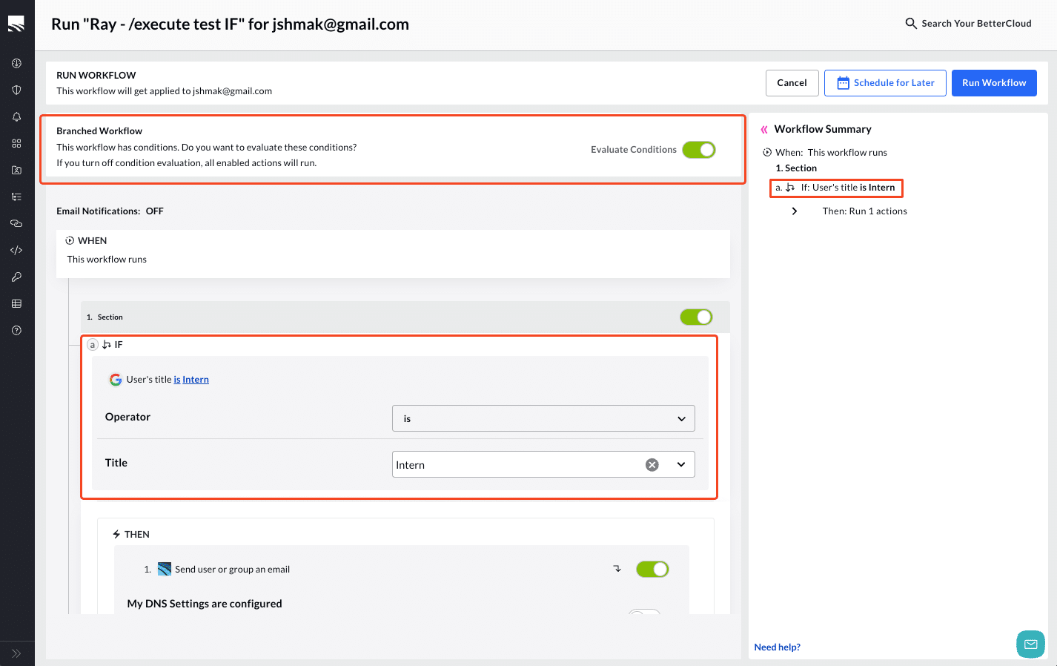Select '1. Section' in Workflow Summary
1057x666 pixels.
pos(796,168)
